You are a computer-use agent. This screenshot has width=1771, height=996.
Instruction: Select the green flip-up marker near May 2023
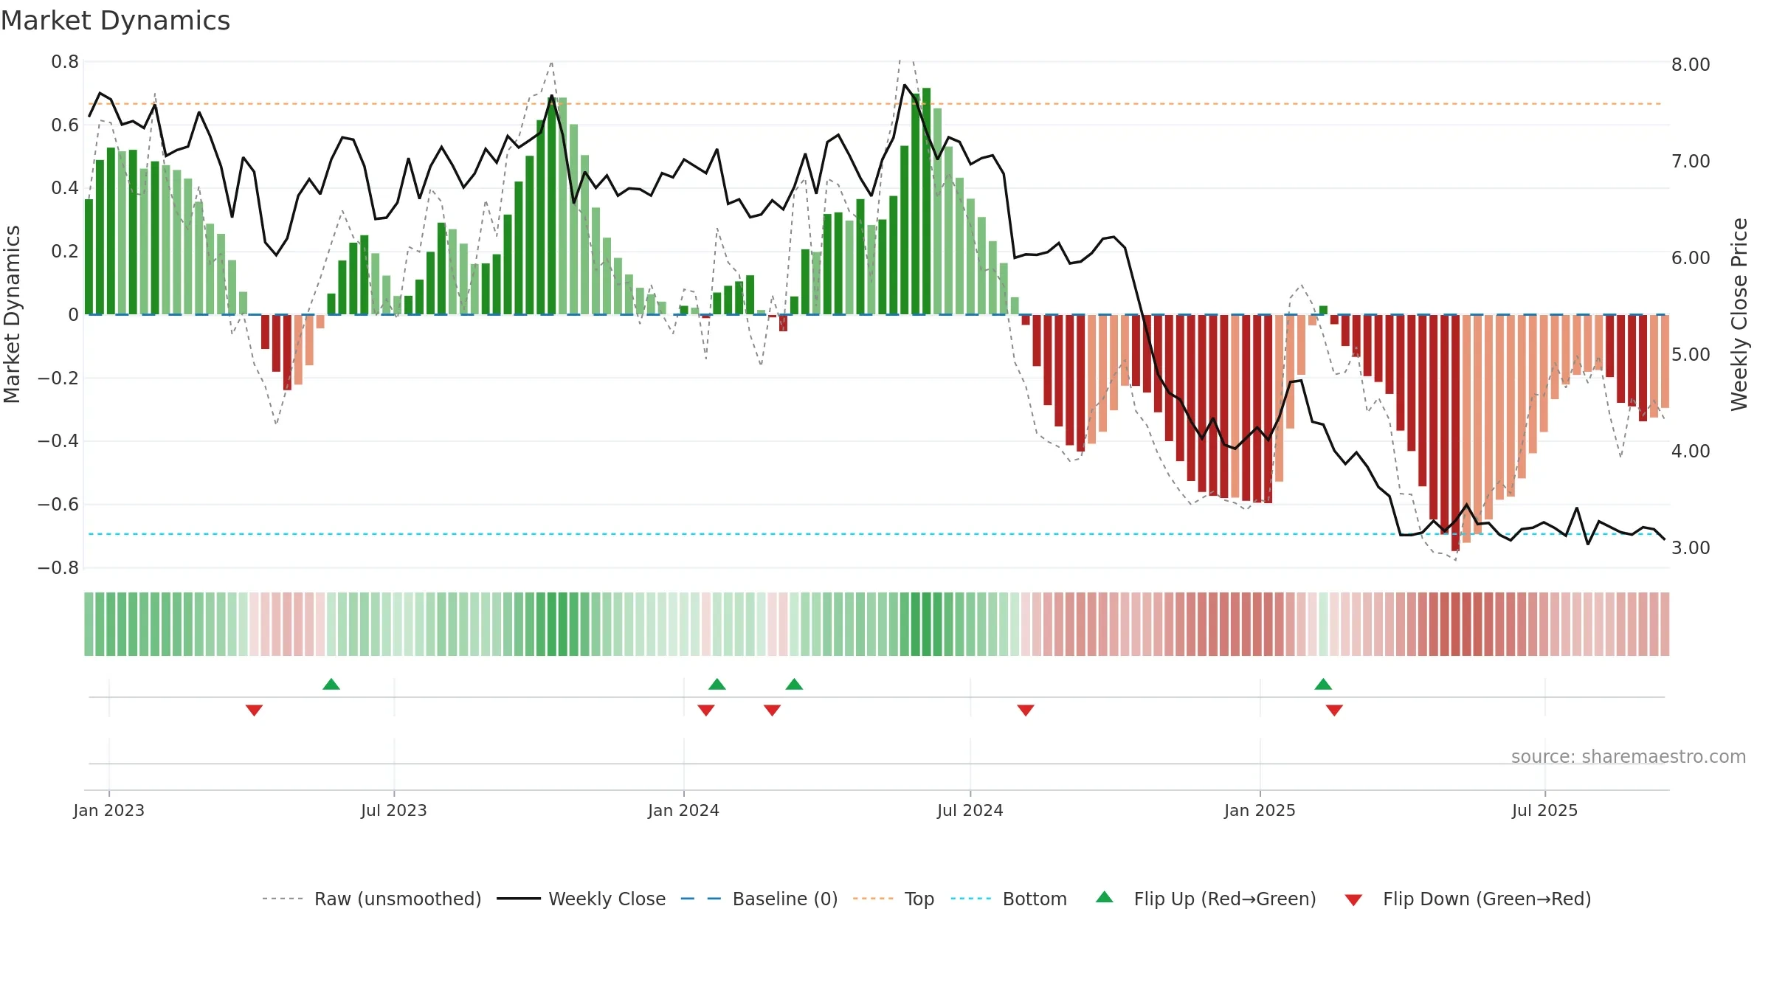pos(331,684)
